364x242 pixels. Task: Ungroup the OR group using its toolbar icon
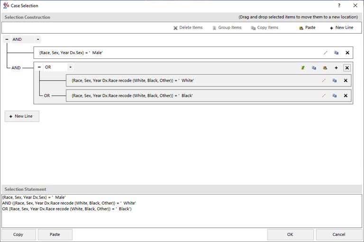(303, 68)
